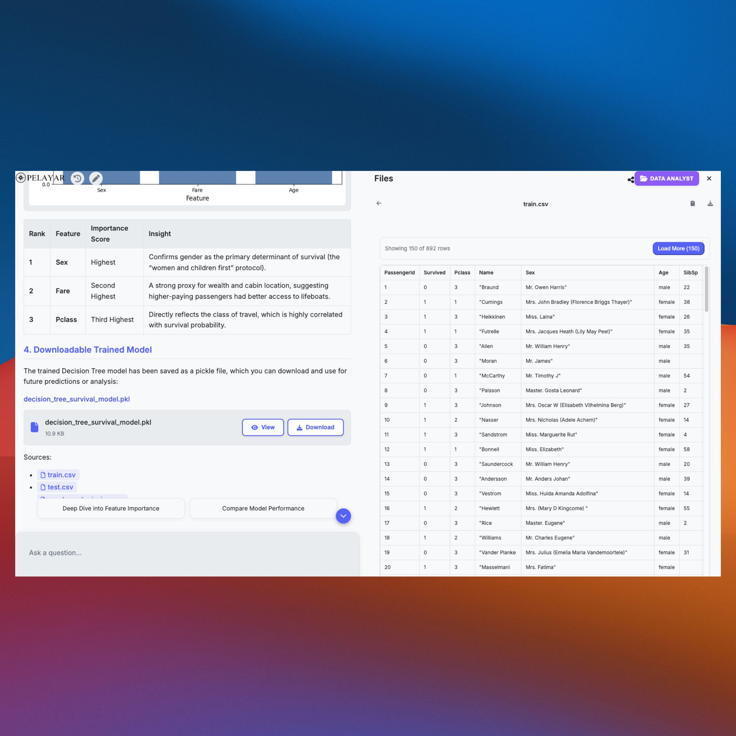Open the DATA ANALYST folder button
Viewport: 736px width, 736px height.
(x=667, y=178)
